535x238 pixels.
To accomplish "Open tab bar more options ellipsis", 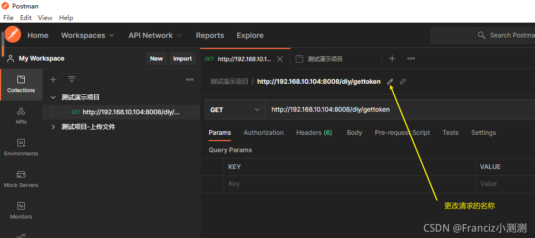I will 411,58.
